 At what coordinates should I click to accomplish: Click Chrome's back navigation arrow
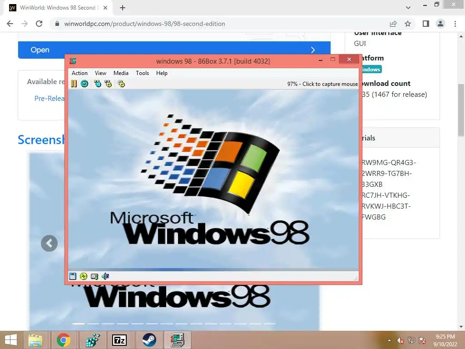point(10,24)
